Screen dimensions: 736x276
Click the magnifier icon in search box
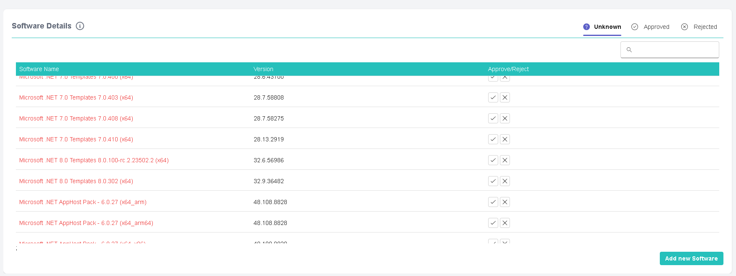click(629, 50)
